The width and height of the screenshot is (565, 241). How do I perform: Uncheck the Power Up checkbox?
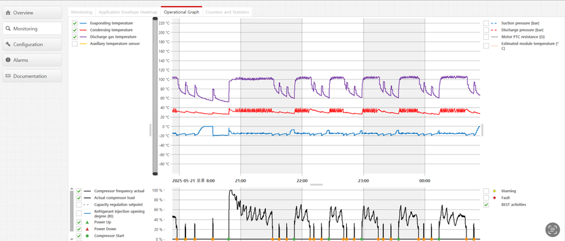pyautogui.click(x=78, y=222)
